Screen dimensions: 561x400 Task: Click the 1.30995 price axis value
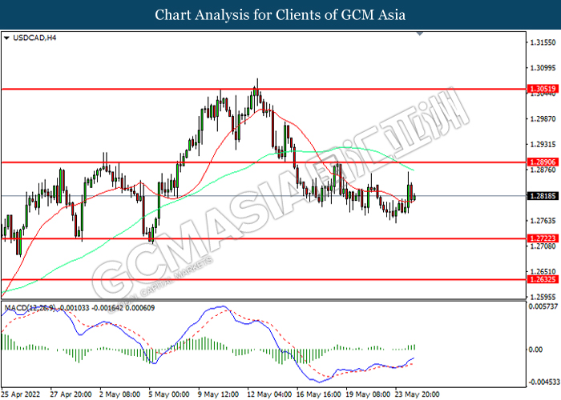tap(543, 68)
